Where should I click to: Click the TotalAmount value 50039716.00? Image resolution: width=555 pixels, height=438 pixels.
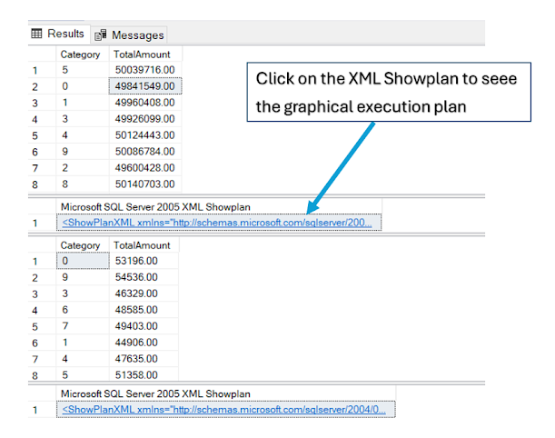pyautogui.click(x=144, y=69)
